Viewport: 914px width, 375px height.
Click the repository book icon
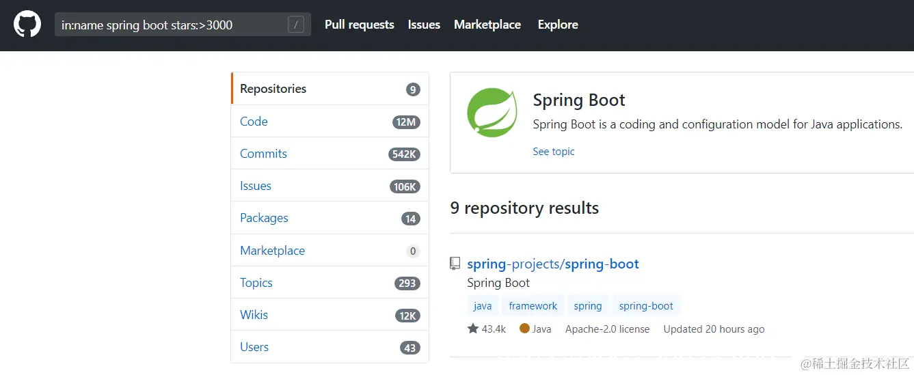(x=455, y=264)
